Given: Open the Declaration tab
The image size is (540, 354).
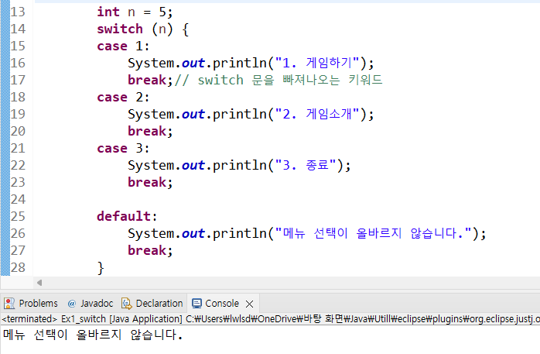Looking at the screenshot, I should click(x=152, y=304).
